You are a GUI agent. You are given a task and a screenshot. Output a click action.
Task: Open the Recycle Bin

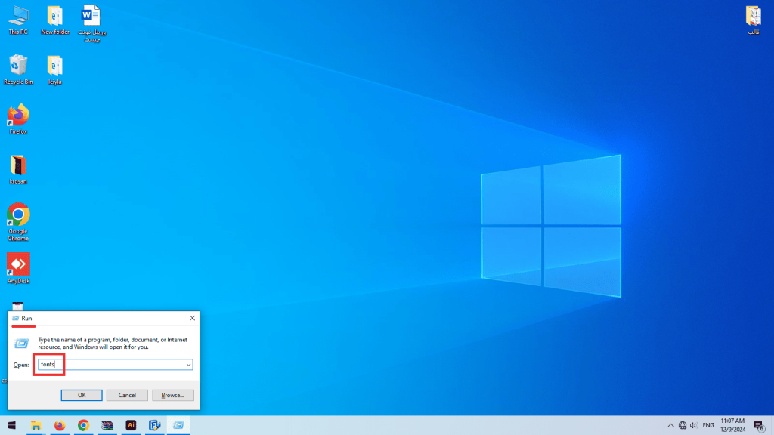17,68
